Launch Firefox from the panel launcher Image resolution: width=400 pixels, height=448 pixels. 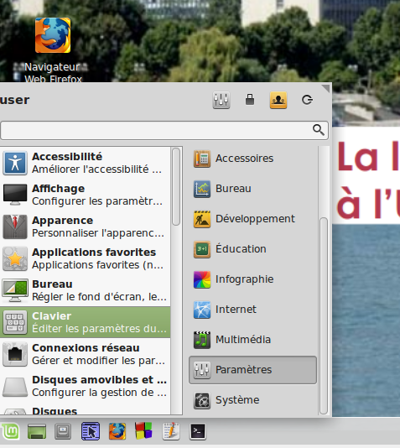click(x=117, y=431)
